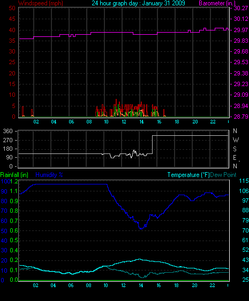249x301 pixels.
Task: Click the Windspeed (mph) axis label
Action: (41, 3)
